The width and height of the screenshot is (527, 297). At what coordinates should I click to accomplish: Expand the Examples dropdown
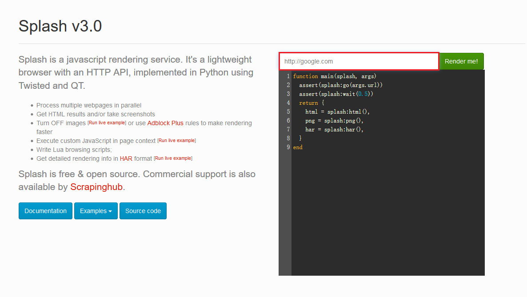coord(96,211)
